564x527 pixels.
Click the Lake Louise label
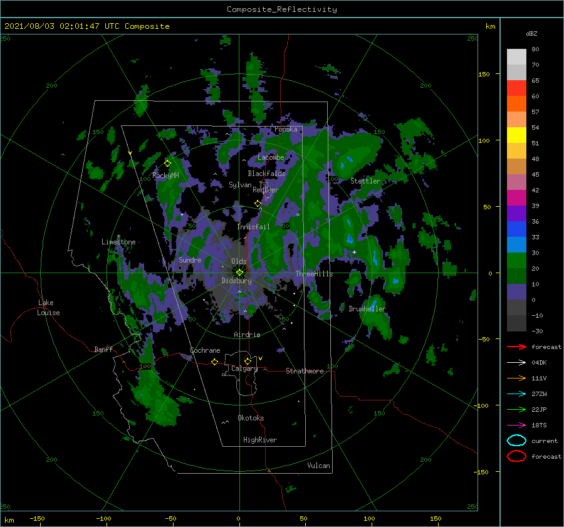[48, 308]
